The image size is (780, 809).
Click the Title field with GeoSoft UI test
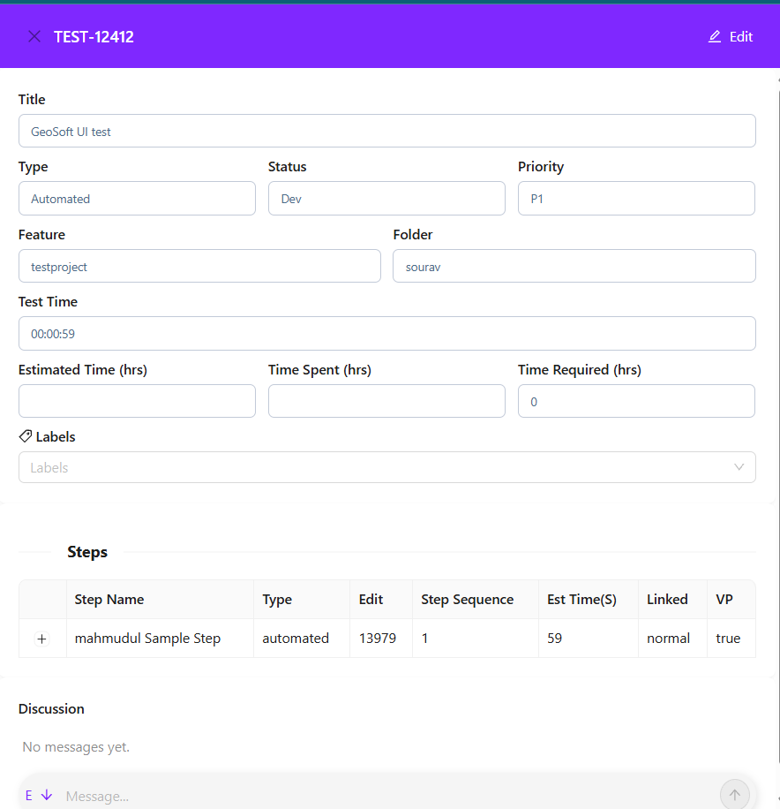coord(386,131)
